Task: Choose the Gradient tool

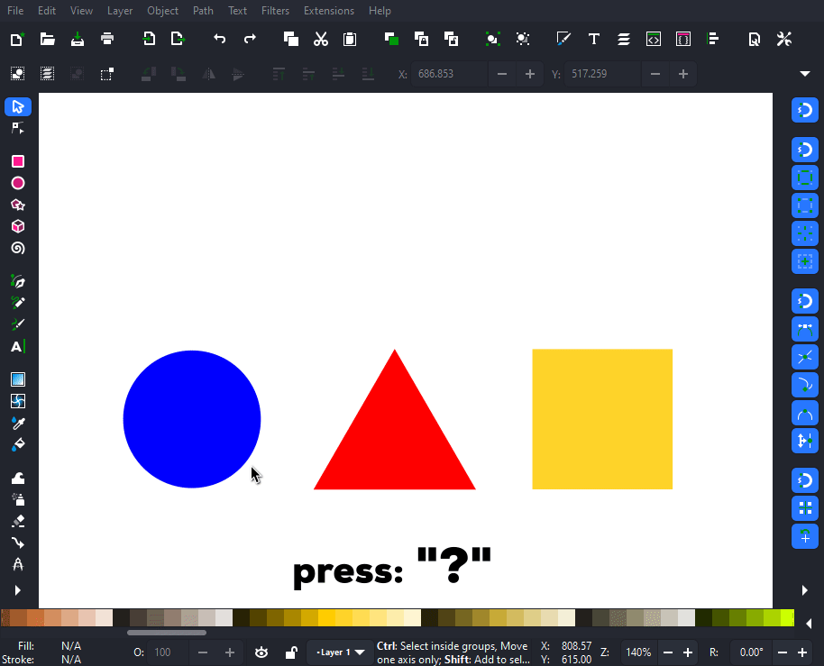Action: point(18,379)
